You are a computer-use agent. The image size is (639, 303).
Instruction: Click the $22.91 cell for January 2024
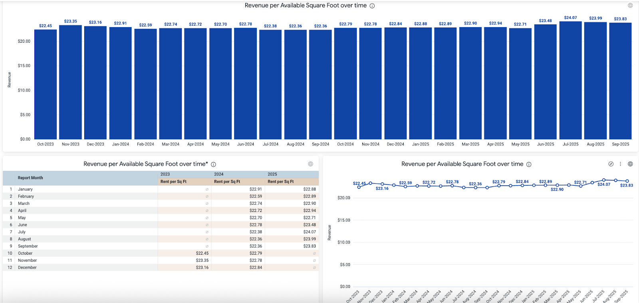(x=256, y=189)
